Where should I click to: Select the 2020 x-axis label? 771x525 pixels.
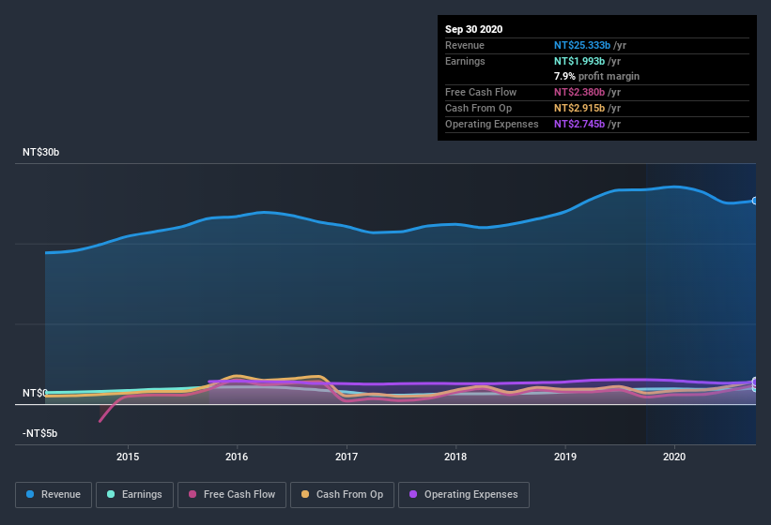pyautogui.click(x=674, y=457)
